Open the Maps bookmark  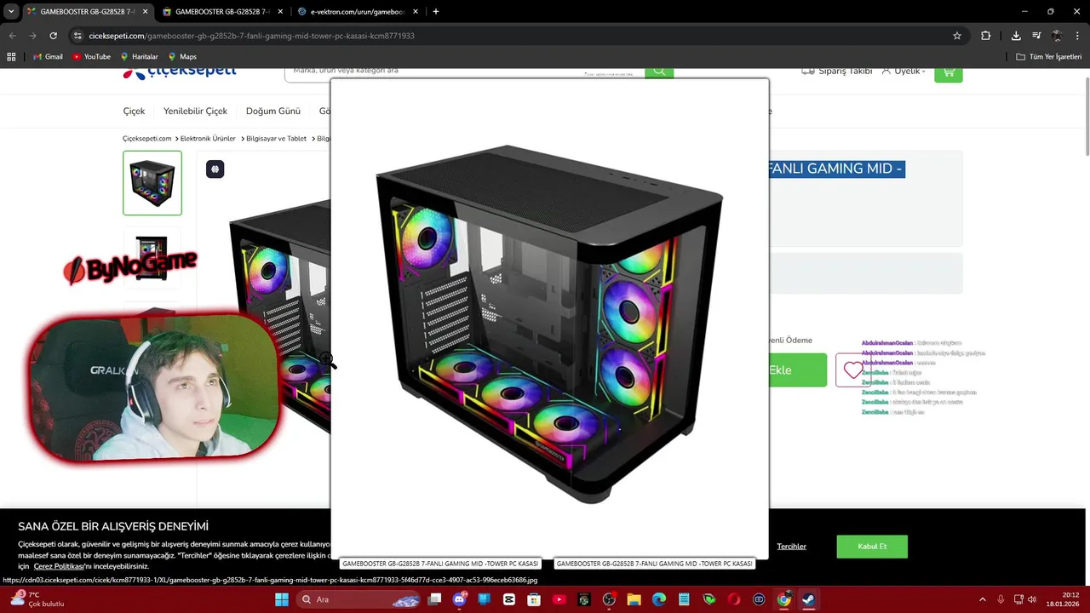[181, 56]
